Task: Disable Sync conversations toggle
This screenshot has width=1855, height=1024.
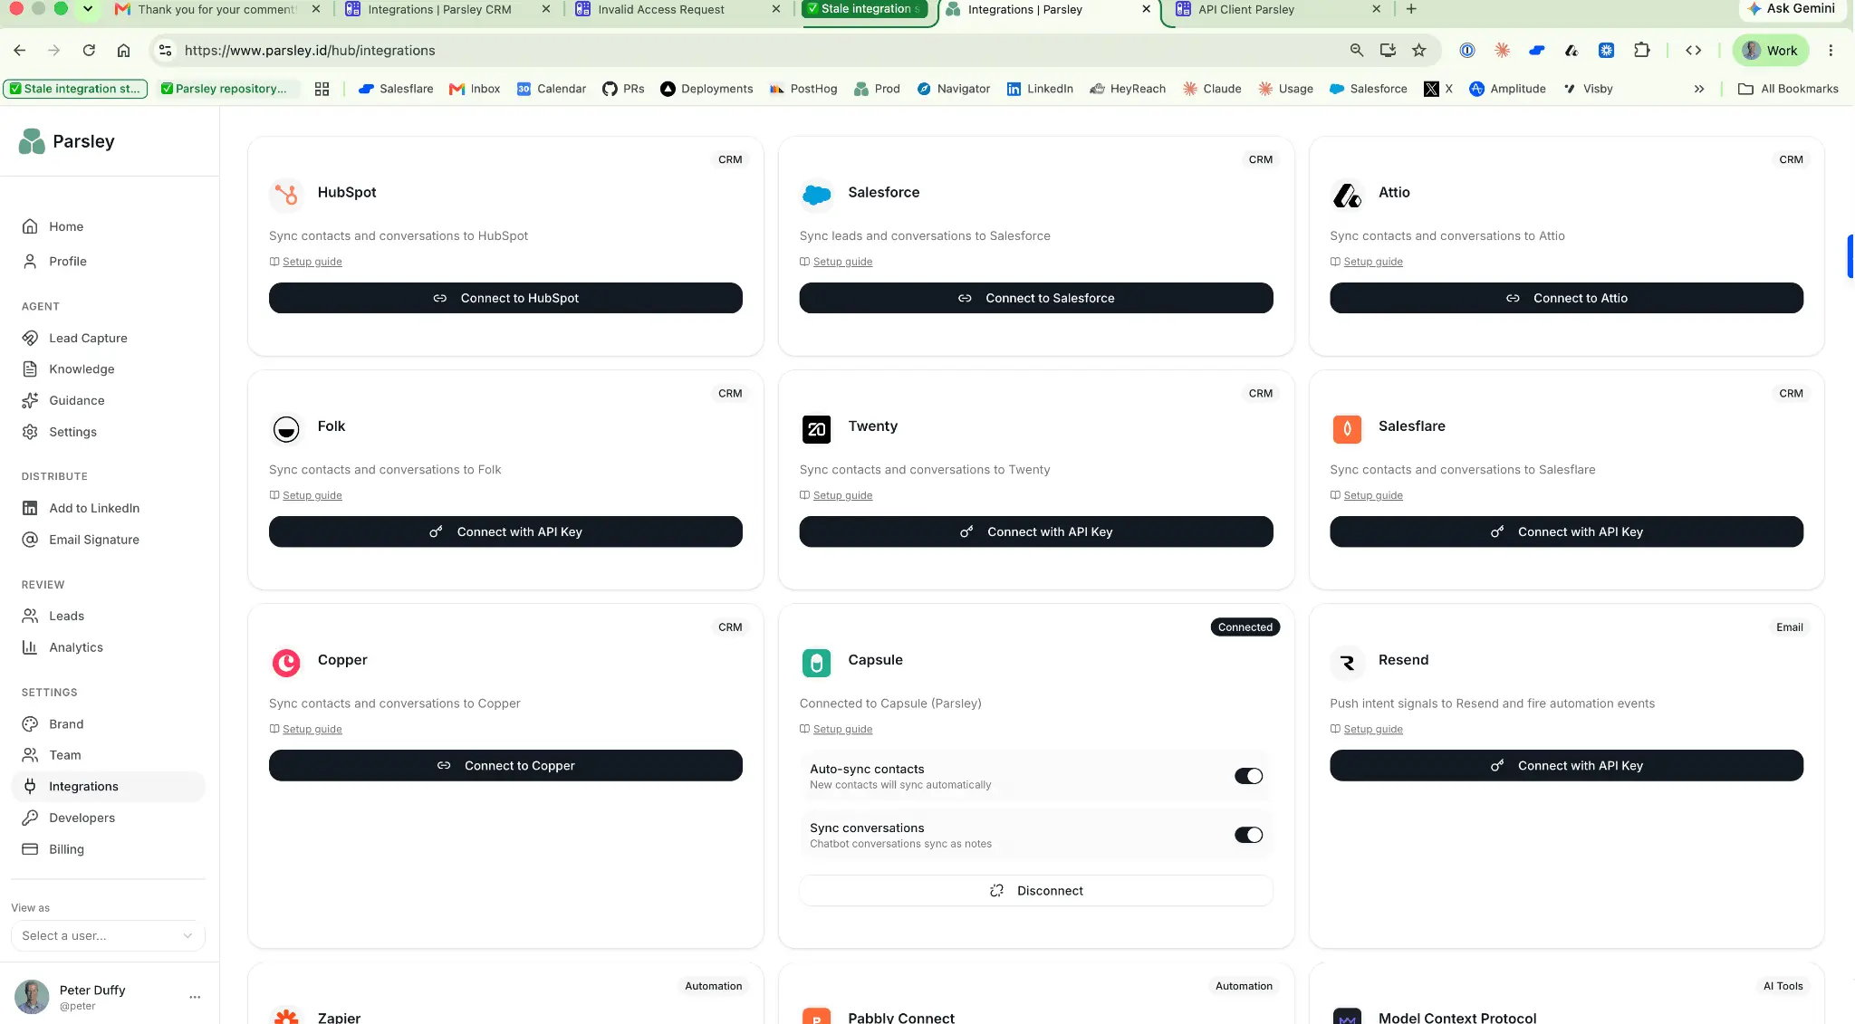Action: click(x=1248, y=835)
